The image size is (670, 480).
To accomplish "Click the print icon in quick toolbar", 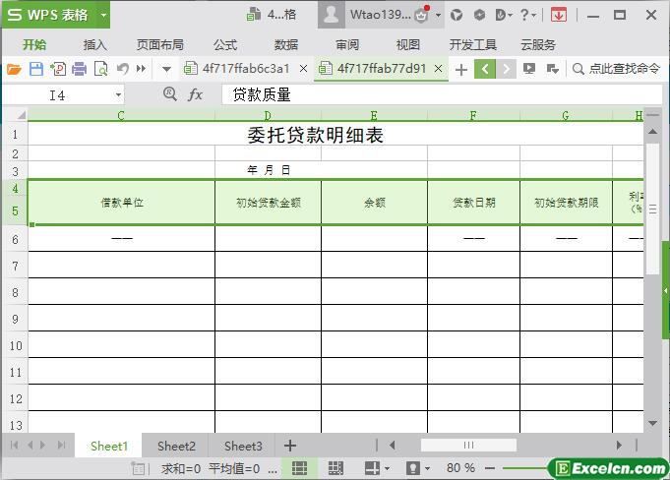I will pyautogui.click(x=79, y=69).
